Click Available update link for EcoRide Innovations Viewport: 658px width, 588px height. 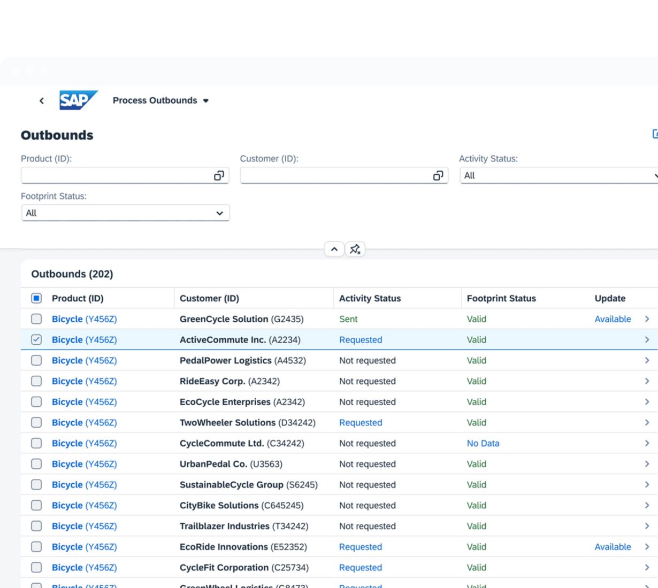tap(613, 547)
